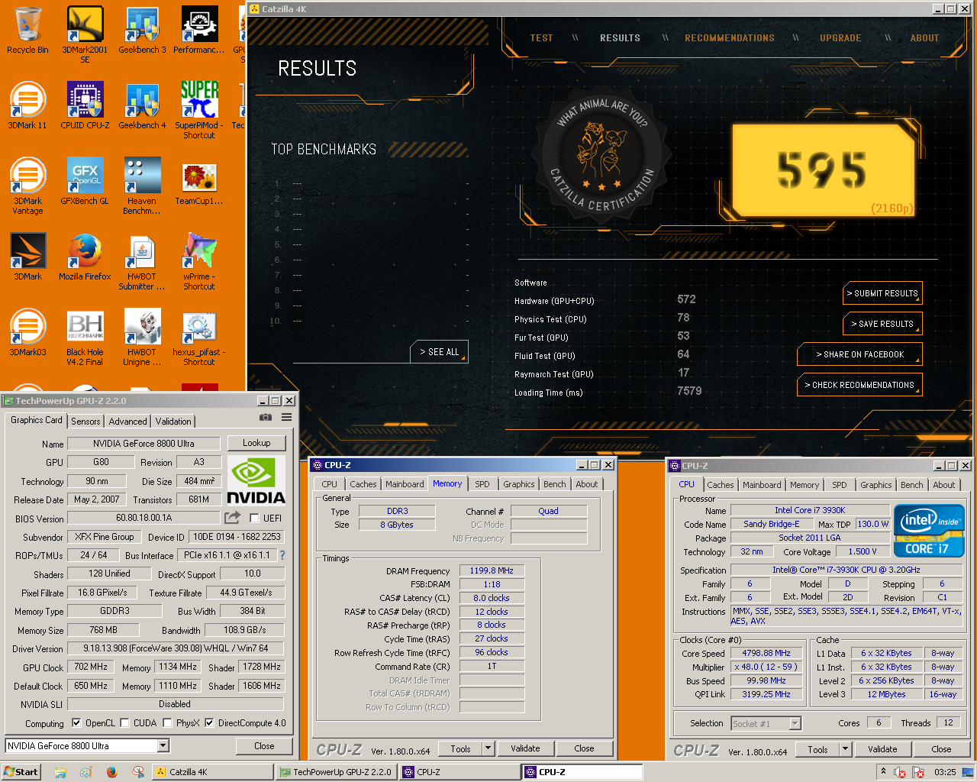This screenshot has width=977, height=782.
Task: Expand GPU selection dropdown in GPU-Z
Action: point(163,745)
